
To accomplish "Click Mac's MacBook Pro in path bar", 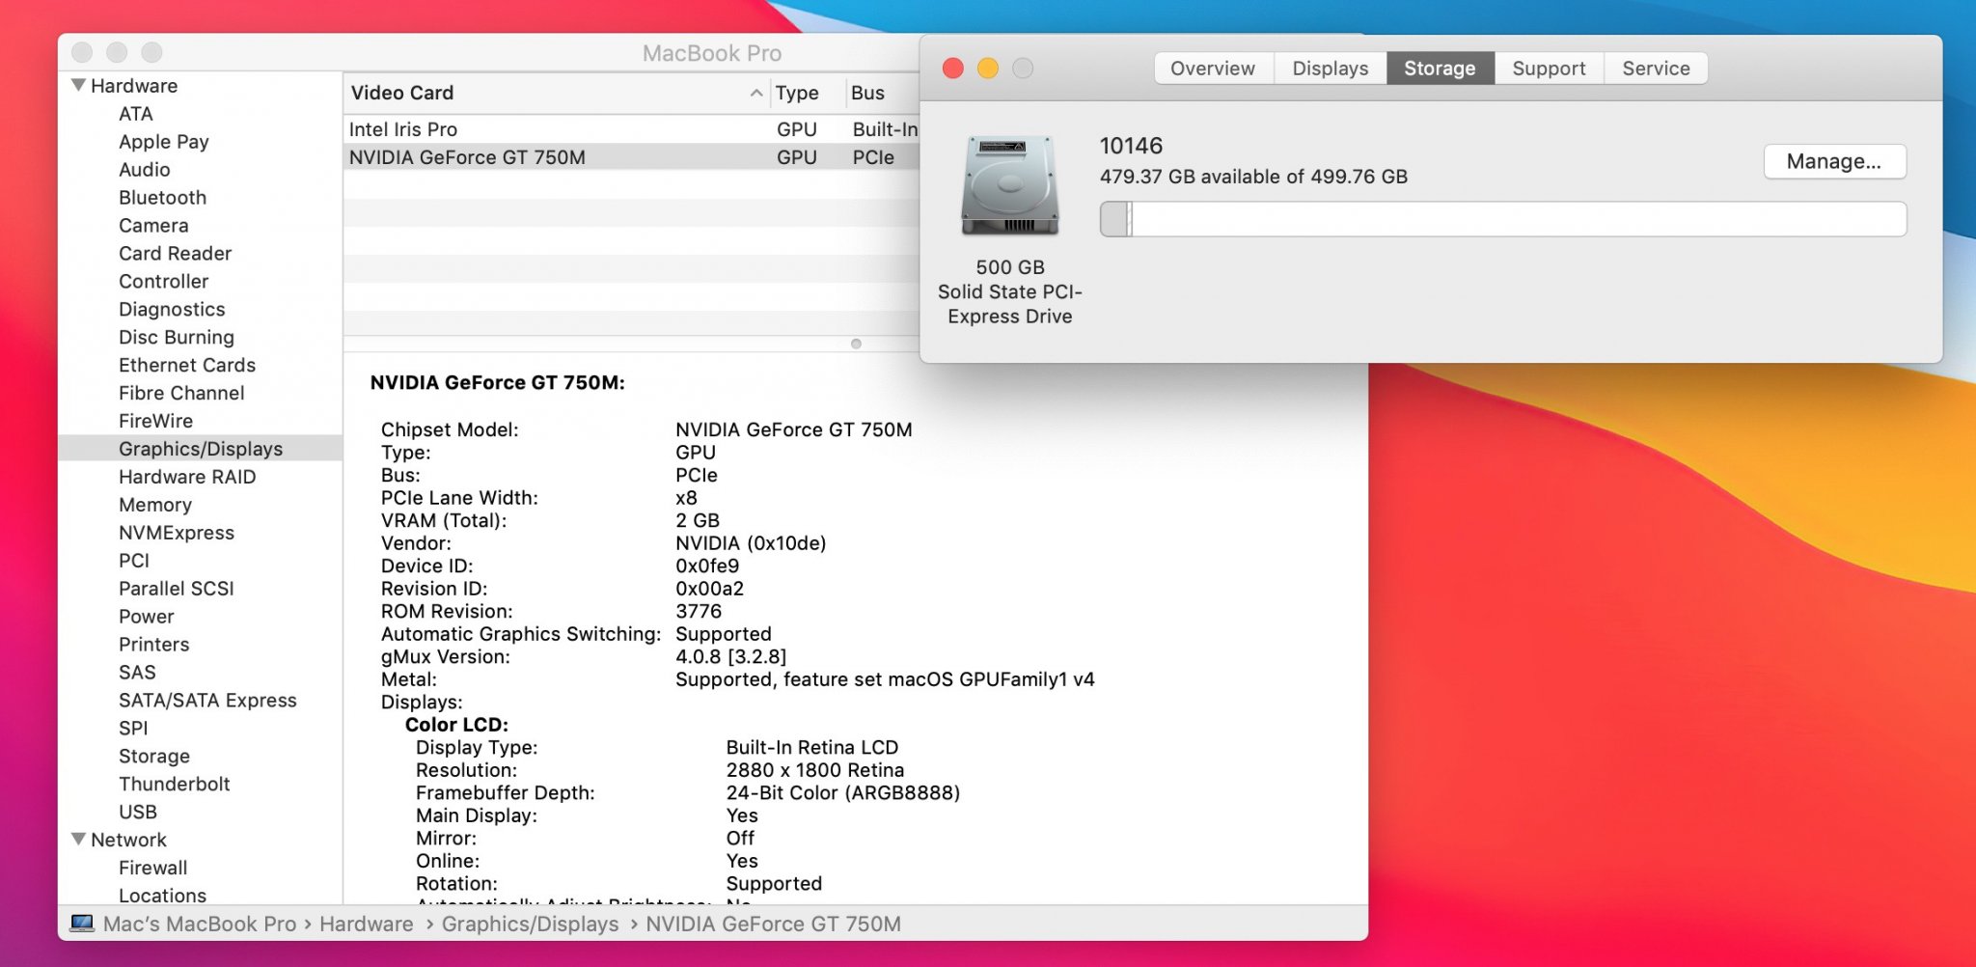I will [x=200, y=924].
